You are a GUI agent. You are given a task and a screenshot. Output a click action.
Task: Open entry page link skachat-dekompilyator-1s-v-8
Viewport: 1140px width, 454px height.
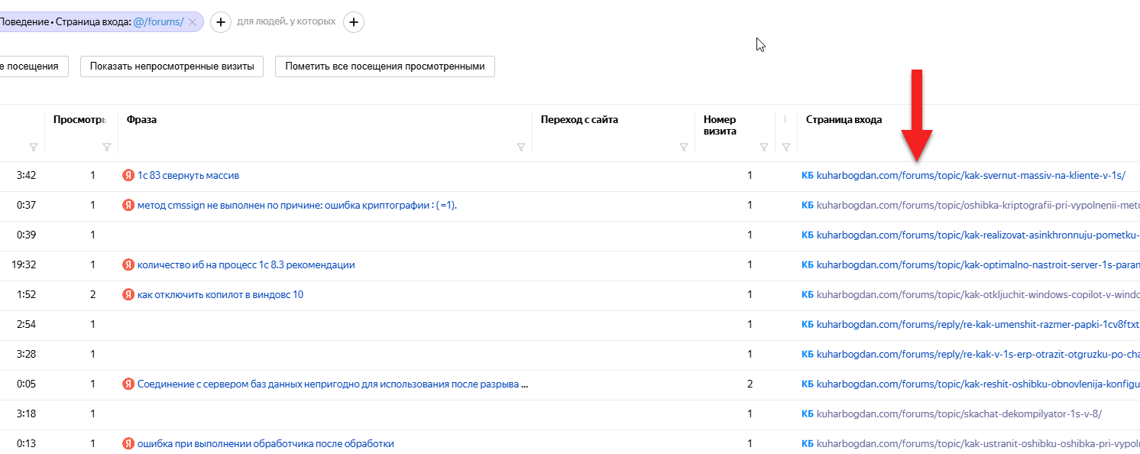click(959, 414)
